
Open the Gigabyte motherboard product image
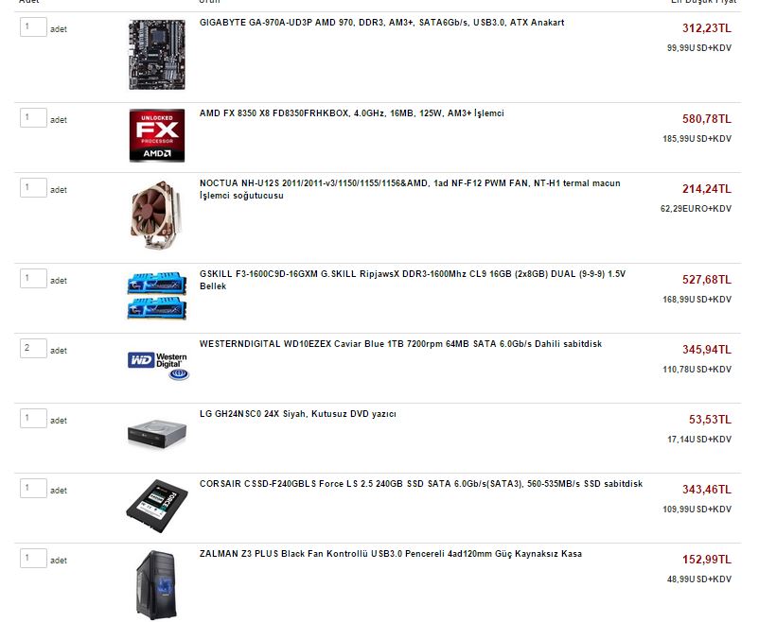[x=157, y=55]
